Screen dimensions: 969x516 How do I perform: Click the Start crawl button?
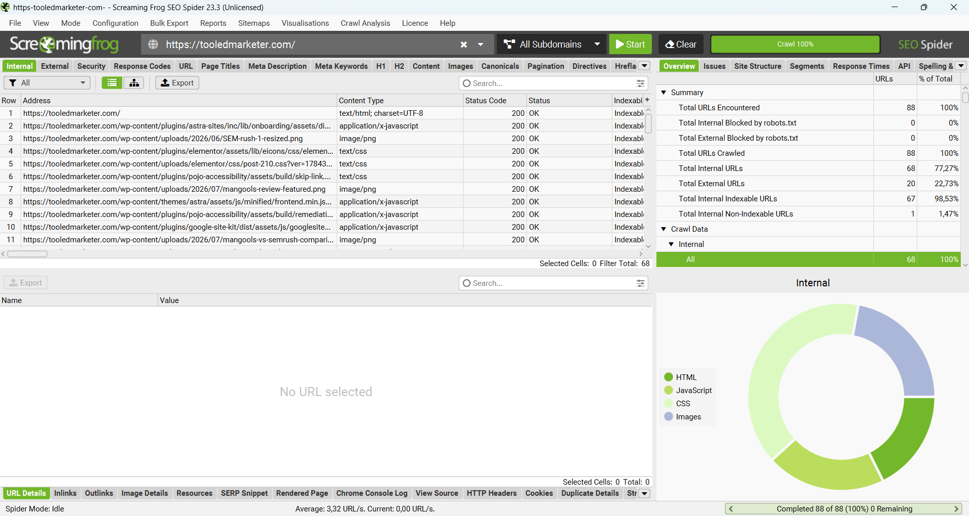pos(630,45)
